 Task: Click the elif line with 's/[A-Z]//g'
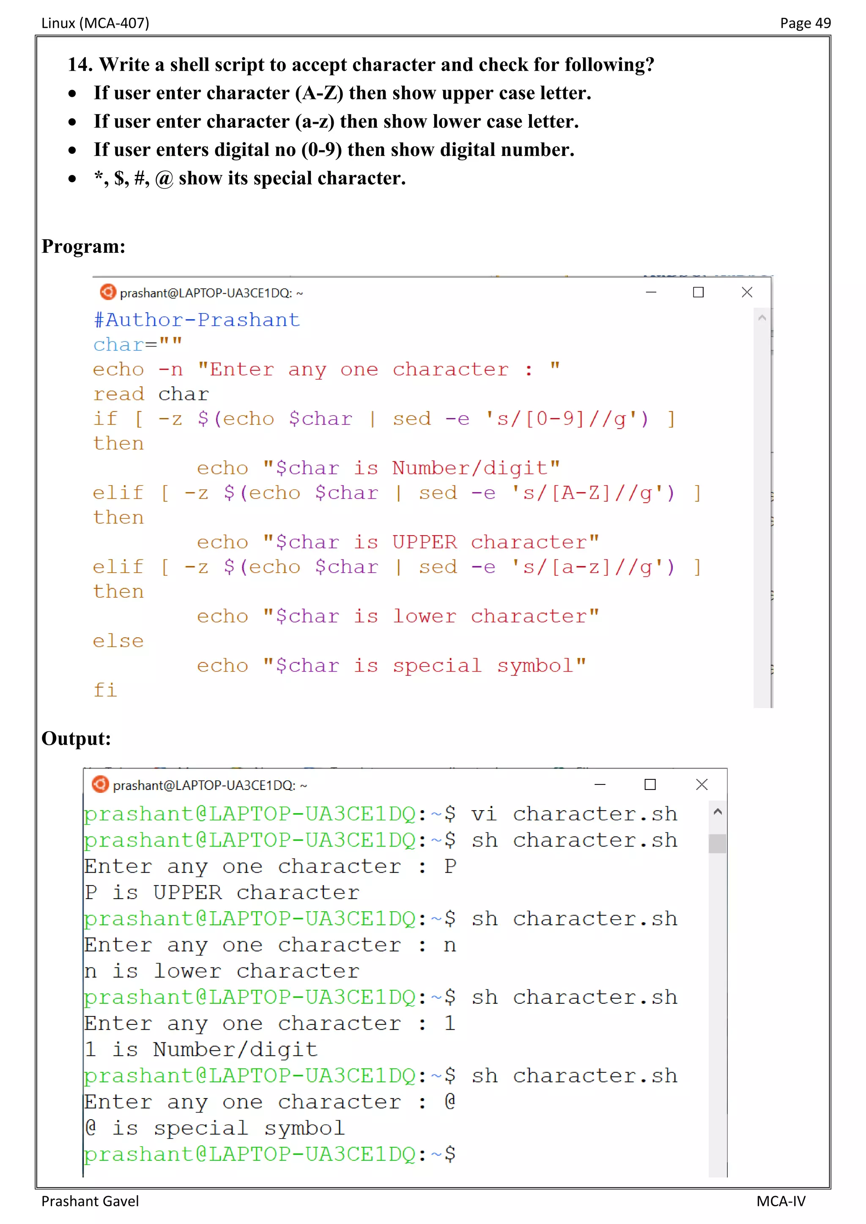tap(398, 493)
